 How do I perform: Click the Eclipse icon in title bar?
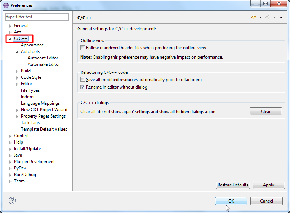pyautogui.click(x=6, y=5)
